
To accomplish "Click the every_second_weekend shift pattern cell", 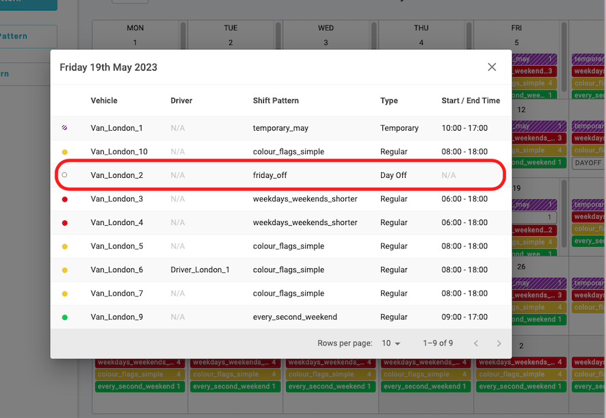I will coord(295,317).
